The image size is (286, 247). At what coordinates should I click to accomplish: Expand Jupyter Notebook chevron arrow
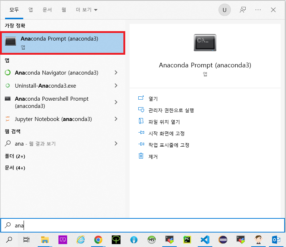pos(116,119)
